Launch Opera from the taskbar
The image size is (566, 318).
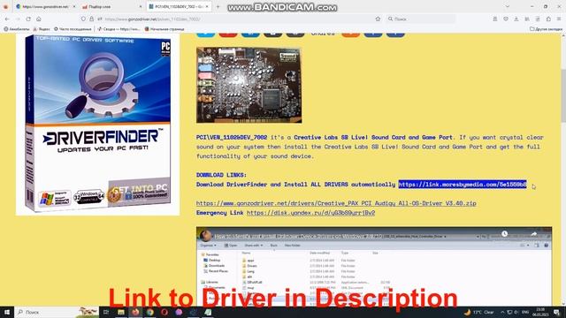click(164, 312)
